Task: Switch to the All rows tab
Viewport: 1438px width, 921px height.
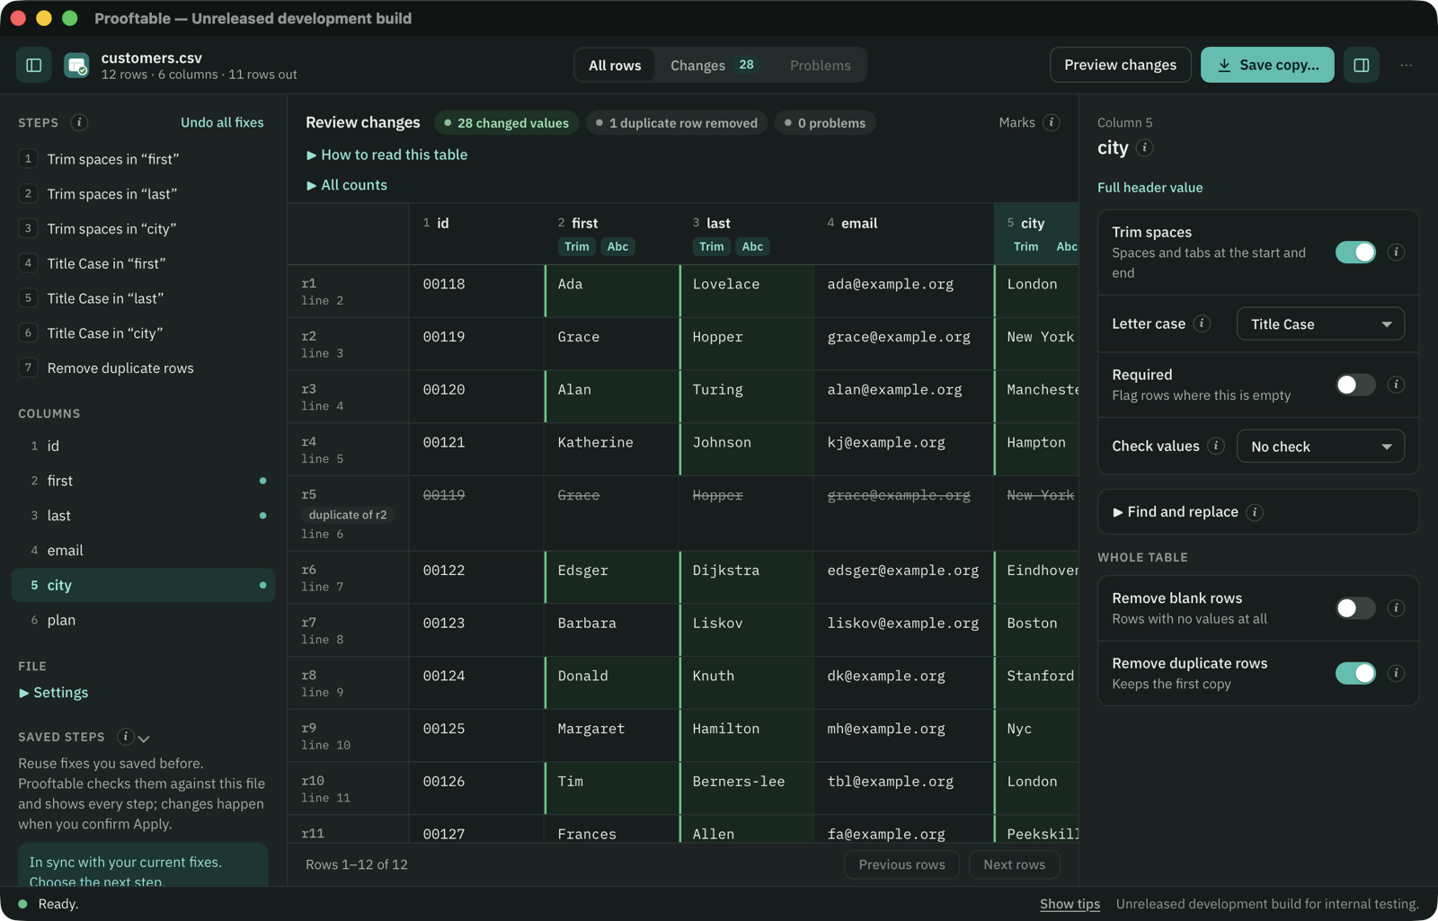Action: (615, 65)
